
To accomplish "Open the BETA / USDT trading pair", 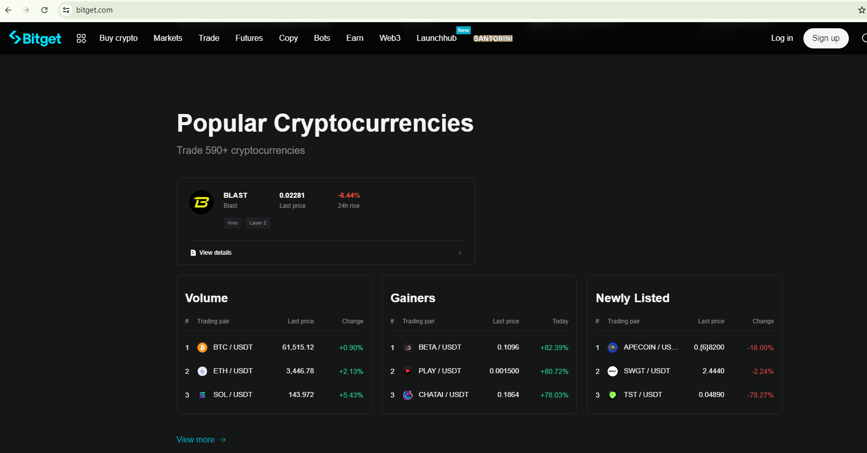I will pyautogui.click(x=440, y=348).
